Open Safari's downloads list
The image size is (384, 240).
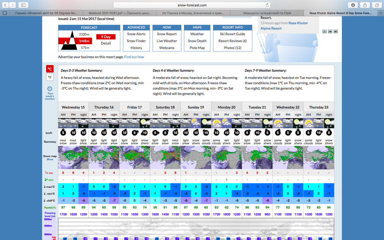pos(353,5)
